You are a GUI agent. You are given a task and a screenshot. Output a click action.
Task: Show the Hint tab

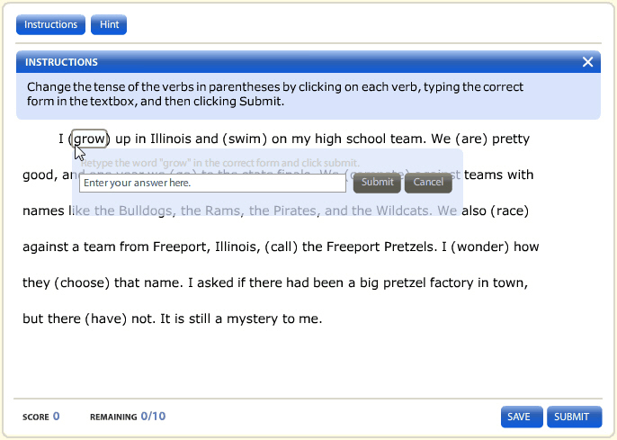(x=109, y=25)
